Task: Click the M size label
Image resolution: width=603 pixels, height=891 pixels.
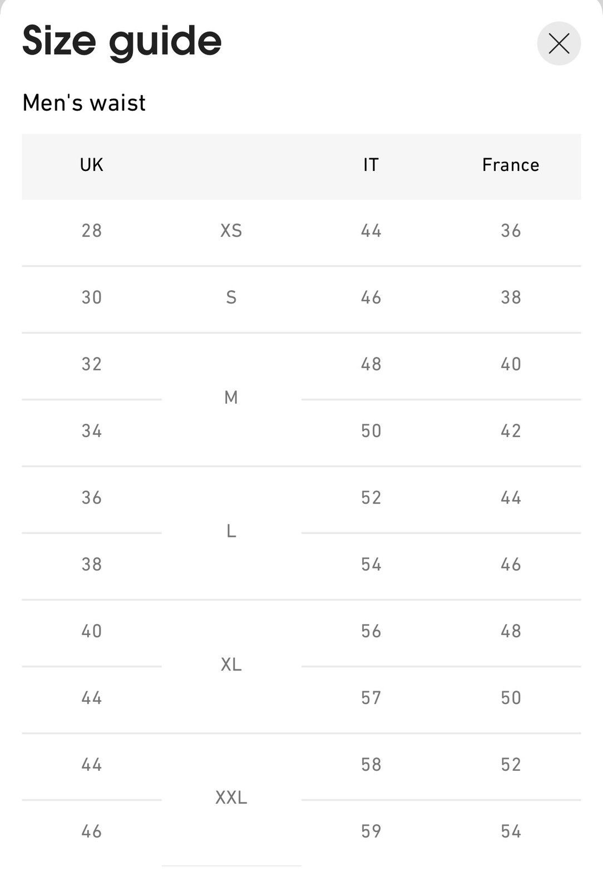Action: coord(231,398)
